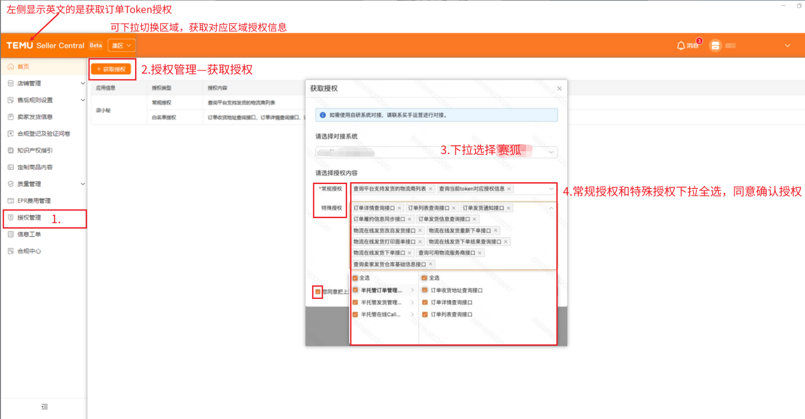Uncheck 订单详情查询接口 checkbox in dropdown list

pos(425,302)
